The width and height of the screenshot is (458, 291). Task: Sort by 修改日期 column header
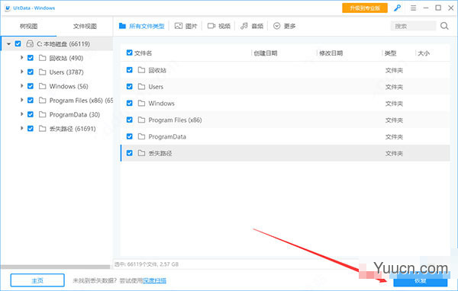pyautogui.click(x=331, y=53)
